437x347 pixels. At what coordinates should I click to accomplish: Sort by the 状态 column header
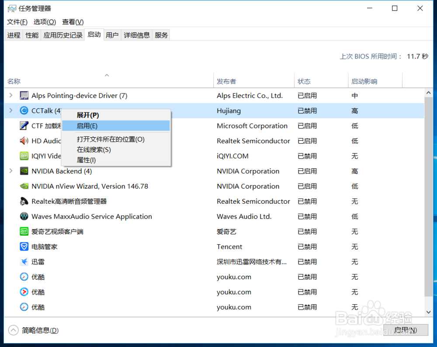pyautogui.click(x=321, y=81)
